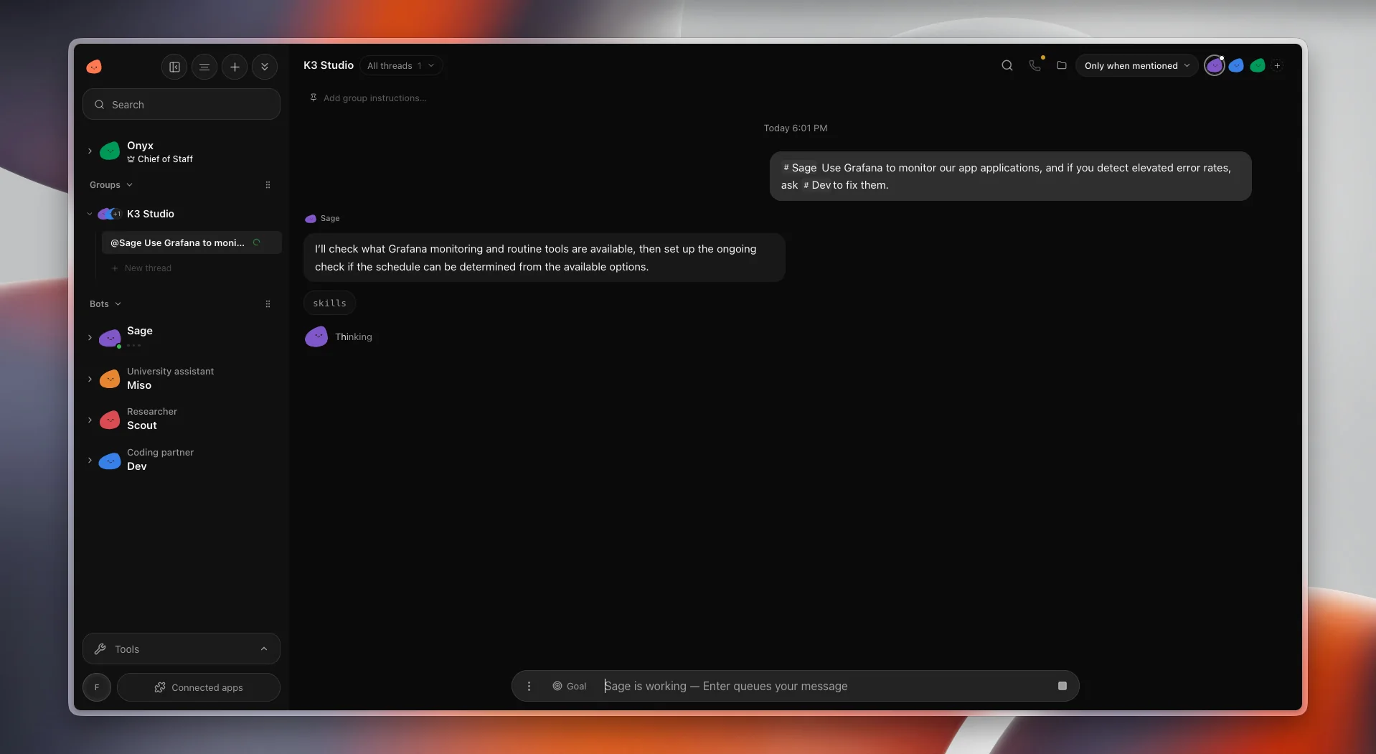The width and height of the screenshot is (1376, 754).
Task: Open search in K3 Studio header
Action: click(x=1007, y=65)
